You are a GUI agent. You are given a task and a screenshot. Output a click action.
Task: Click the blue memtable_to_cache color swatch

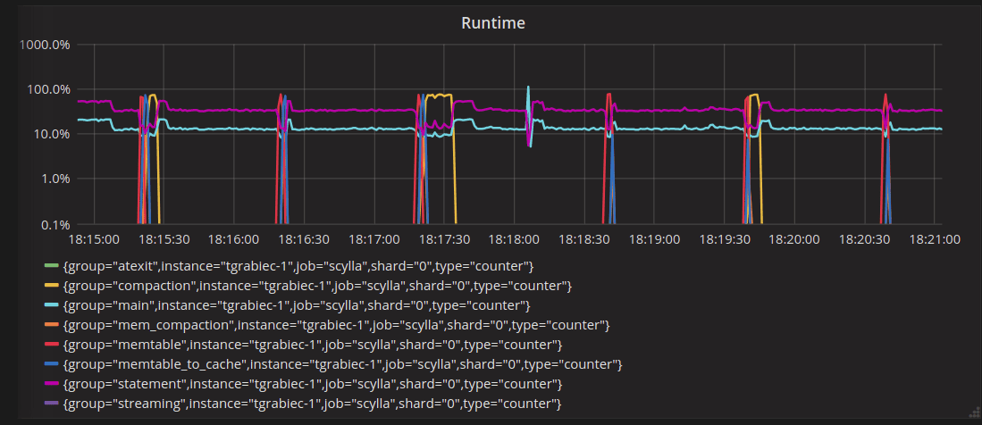click(51, 363)
